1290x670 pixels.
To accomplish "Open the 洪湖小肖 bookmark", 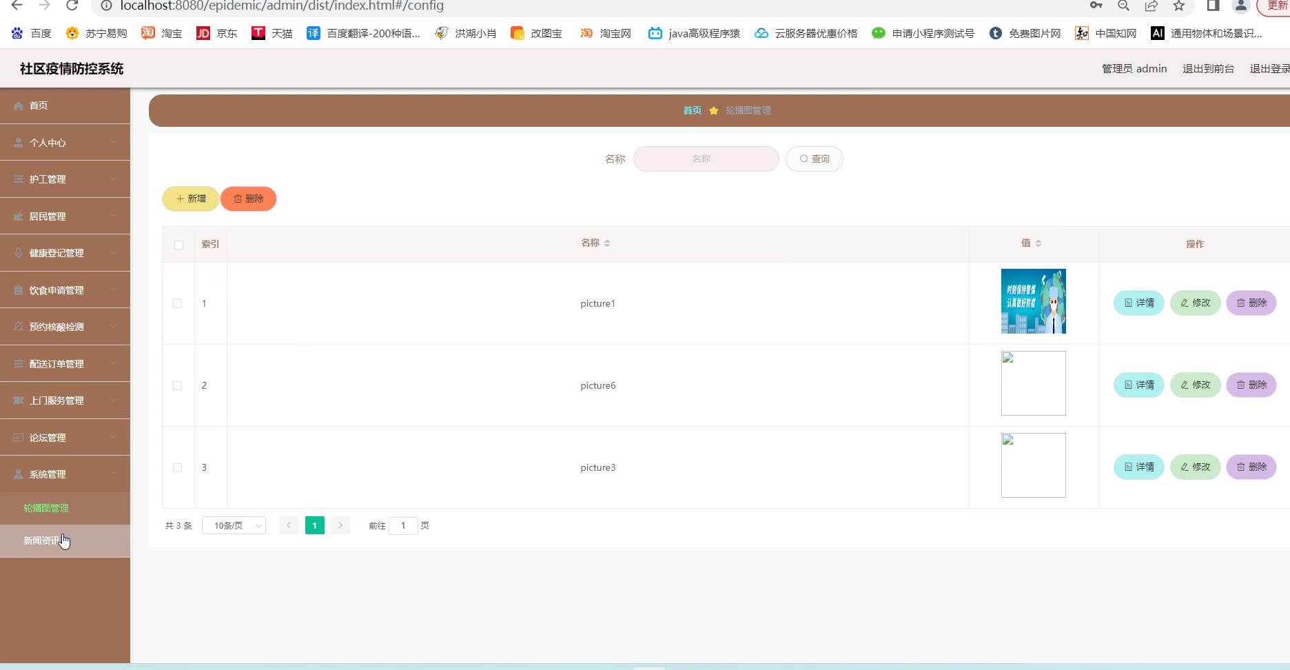I will coord(465,33).
